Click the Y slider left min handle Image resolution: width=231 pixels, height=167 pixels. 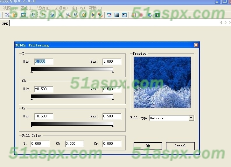tap(32, 72)
